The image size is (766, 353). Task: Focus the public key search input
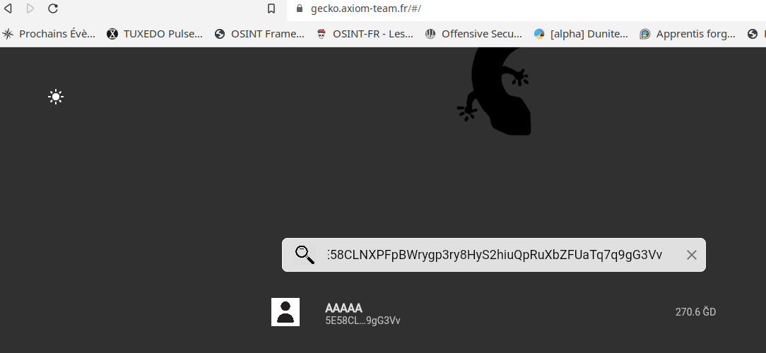[x=495, y=255]
